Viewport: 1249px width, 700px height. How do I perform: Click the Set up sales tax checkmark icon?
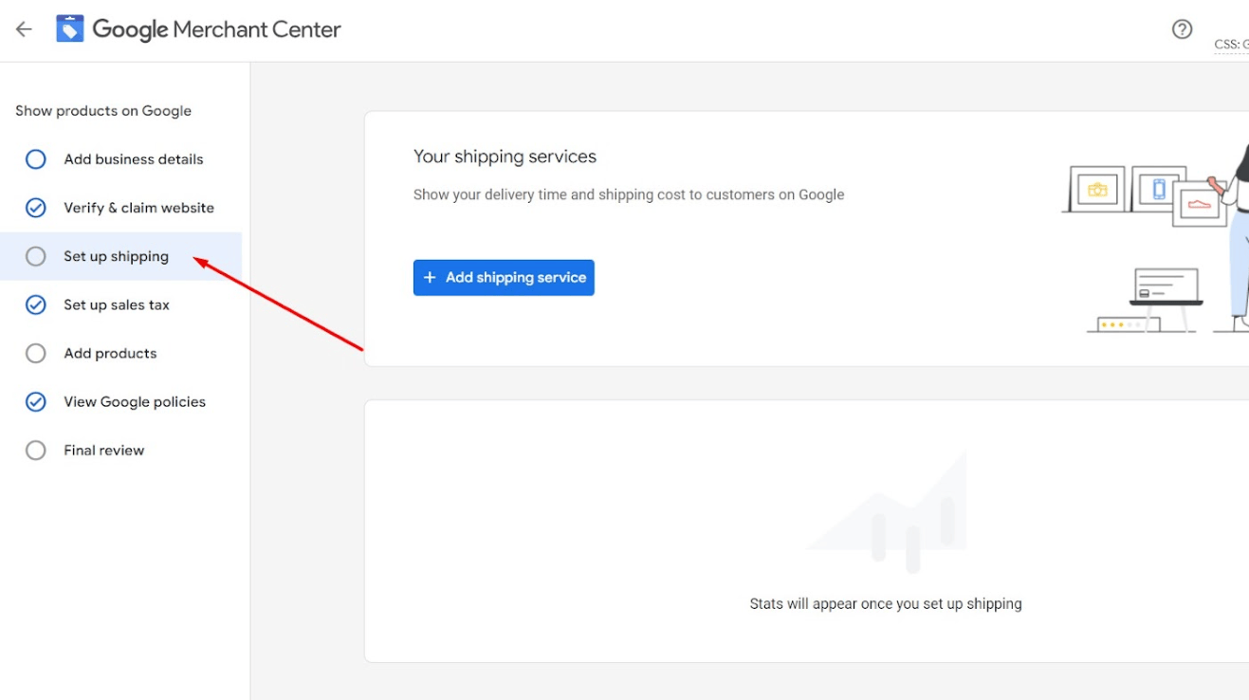tap(35, 304)
